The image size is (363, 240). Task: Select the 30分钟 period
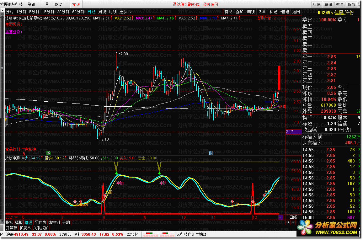(x=63, y=12)
